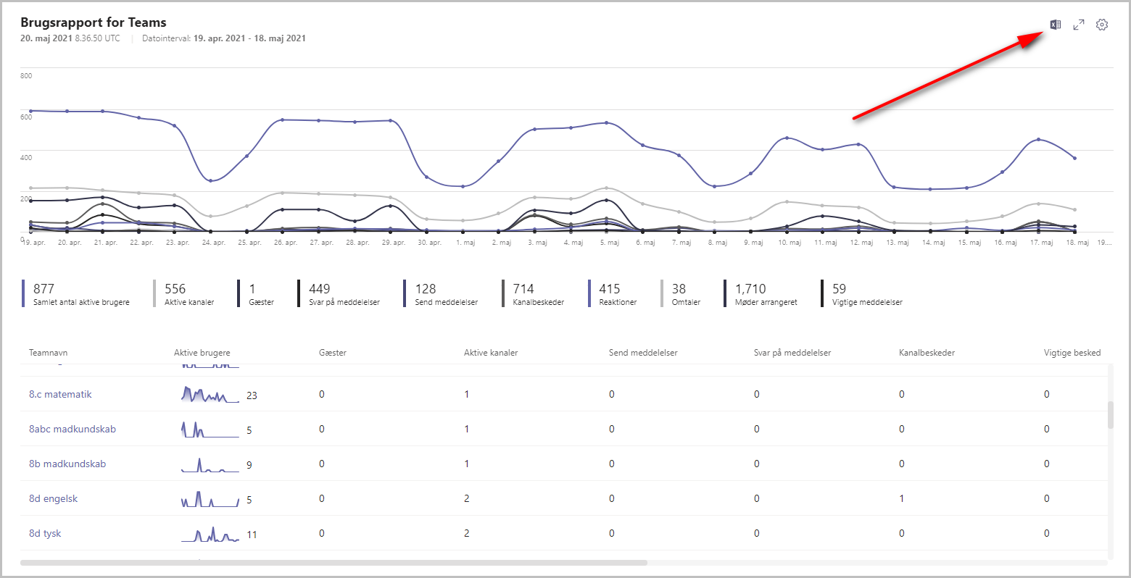Sort by the Send meddelelser column header

[643, 353]
